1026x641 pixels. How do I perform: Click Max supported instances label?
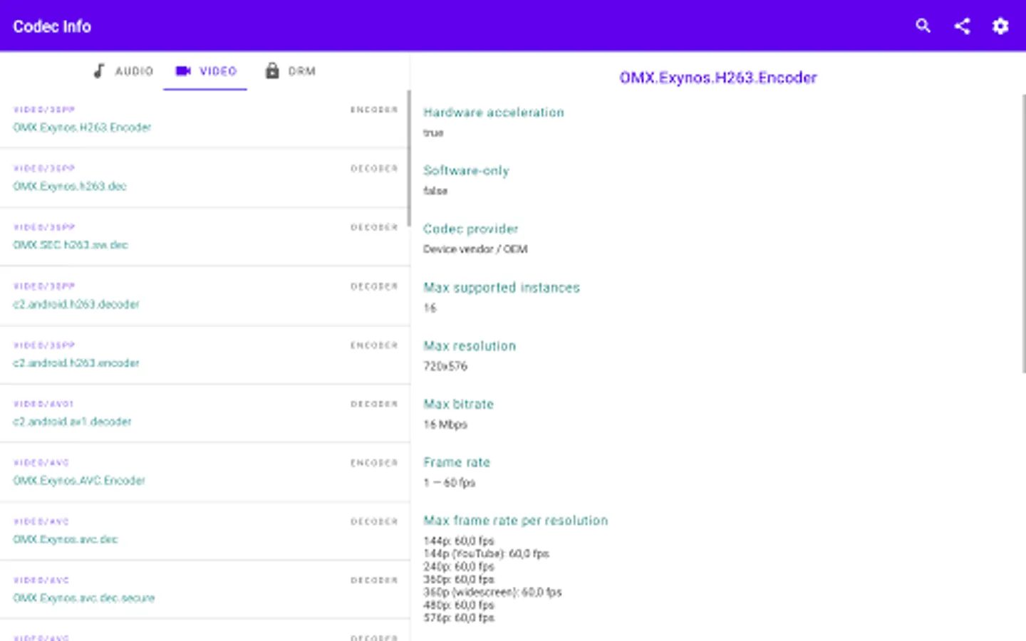tap(502, 288)
